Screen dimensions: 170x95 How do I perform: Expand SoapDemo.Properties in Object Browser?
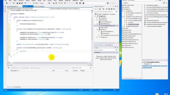pos(123,26)
